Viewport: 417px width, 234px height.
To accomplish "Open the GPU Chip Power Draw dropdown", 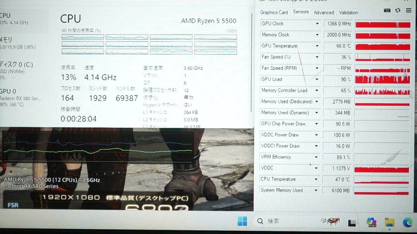I will (317, 123).
